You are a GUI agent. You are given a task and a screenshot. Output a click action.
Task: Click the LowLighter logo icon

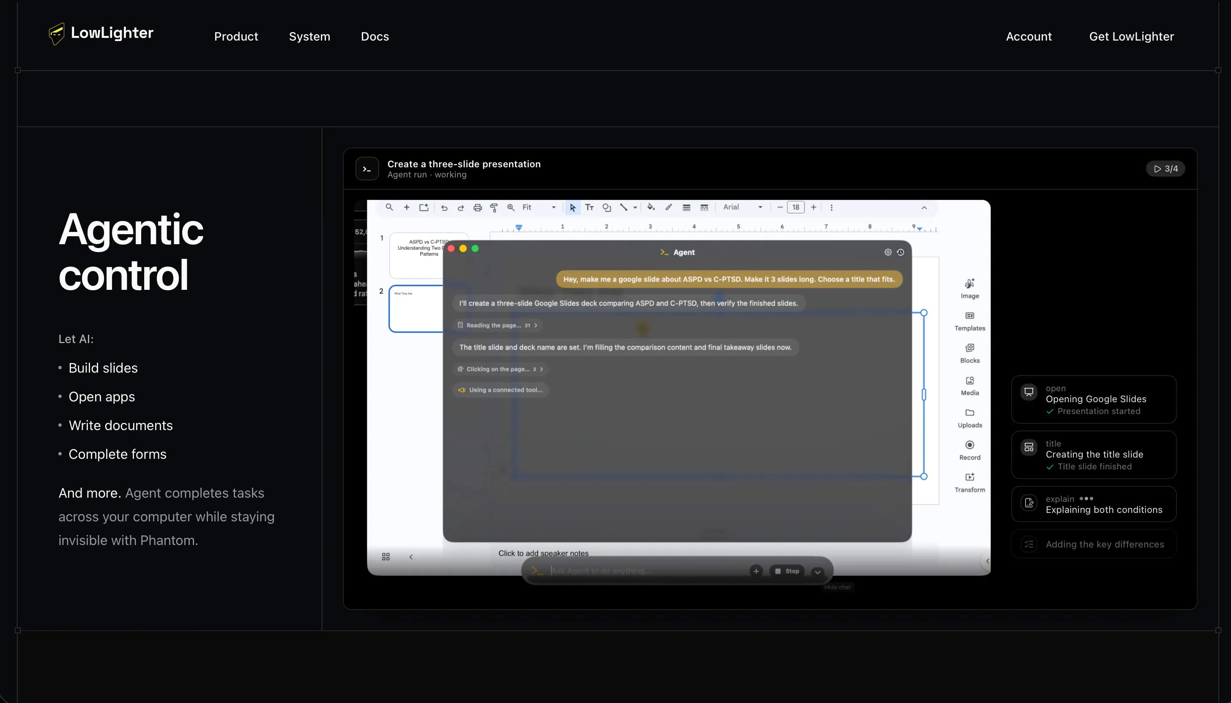click(57, 33)
